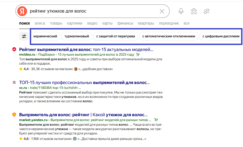Start voice search with the microphone icon
Screen dimensions: 243x147
(x=181, y=11)
